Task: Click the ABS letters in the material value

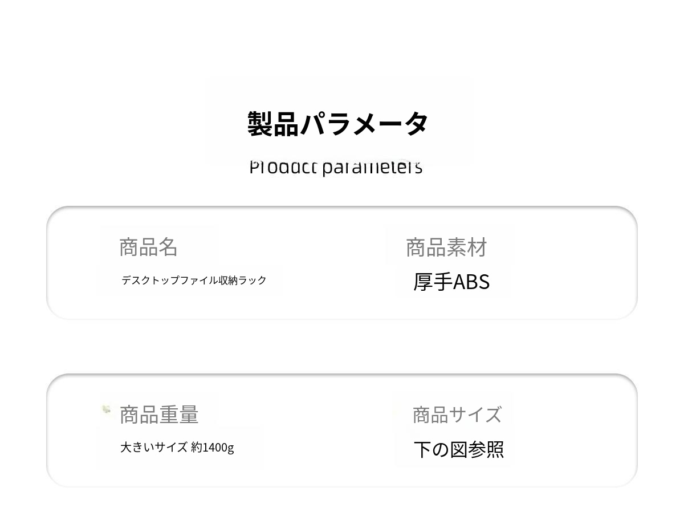Action: tap(471, 282)
